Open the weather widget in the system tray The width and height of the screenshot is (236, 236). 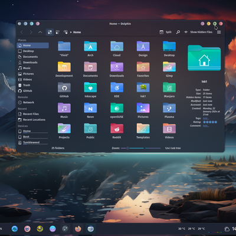tap(227, 229)
